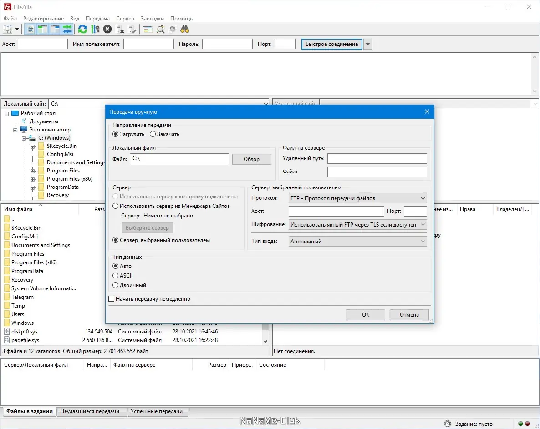Select Авто data type radio

pyautogui.click(x=115, y=266)
